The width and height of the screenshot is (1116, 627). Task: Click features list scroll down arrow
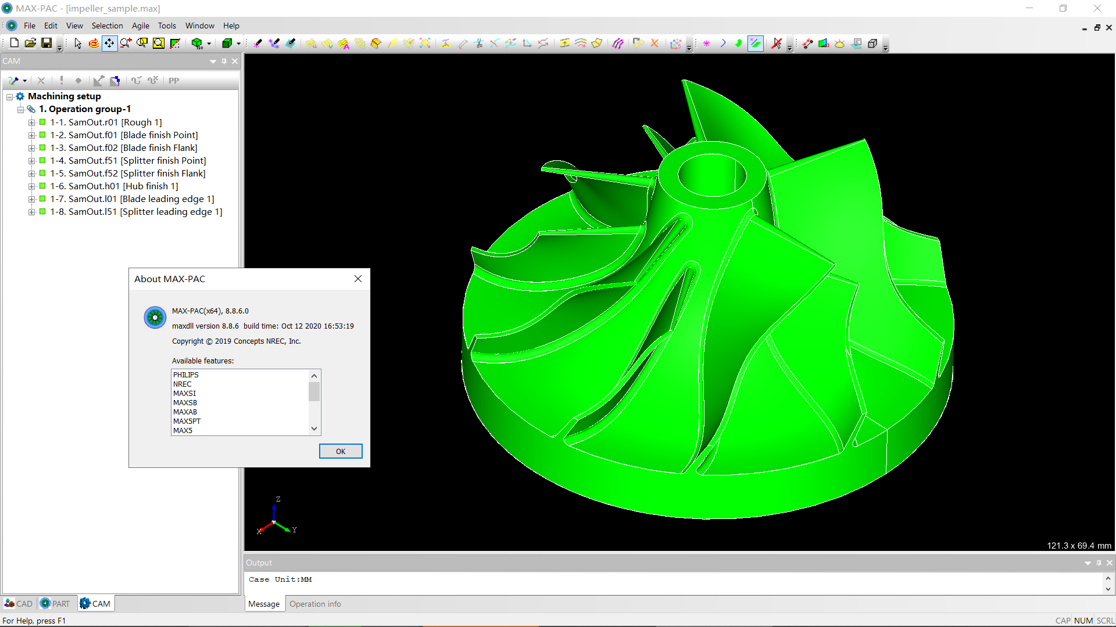[314, 429]
